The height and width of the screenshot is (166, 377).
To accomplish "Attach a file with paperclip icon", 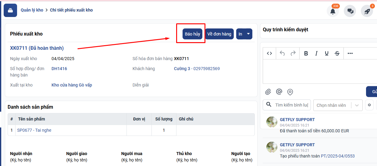I will coord(268,92).
